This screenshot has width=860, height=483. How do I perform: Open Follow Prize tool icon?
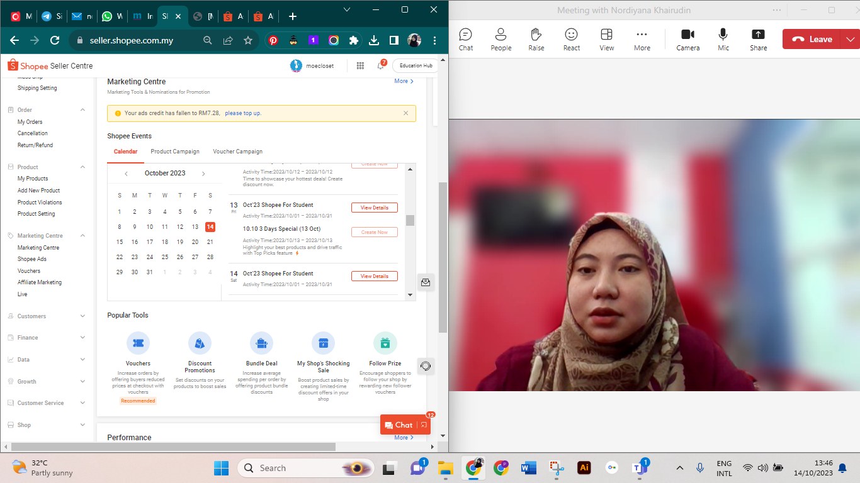(x=385, y=343)
